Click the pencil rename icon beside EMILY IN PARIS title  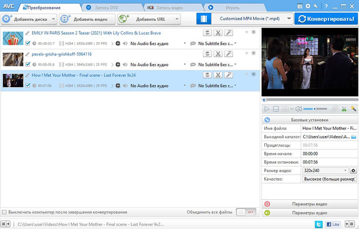pos(27,33)
